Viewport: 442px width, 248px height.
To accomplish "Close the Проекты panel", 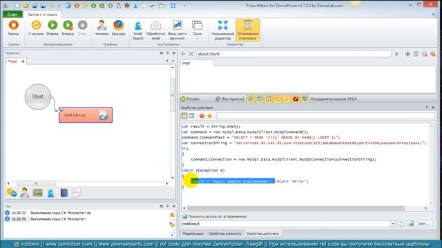I will 173,53.
